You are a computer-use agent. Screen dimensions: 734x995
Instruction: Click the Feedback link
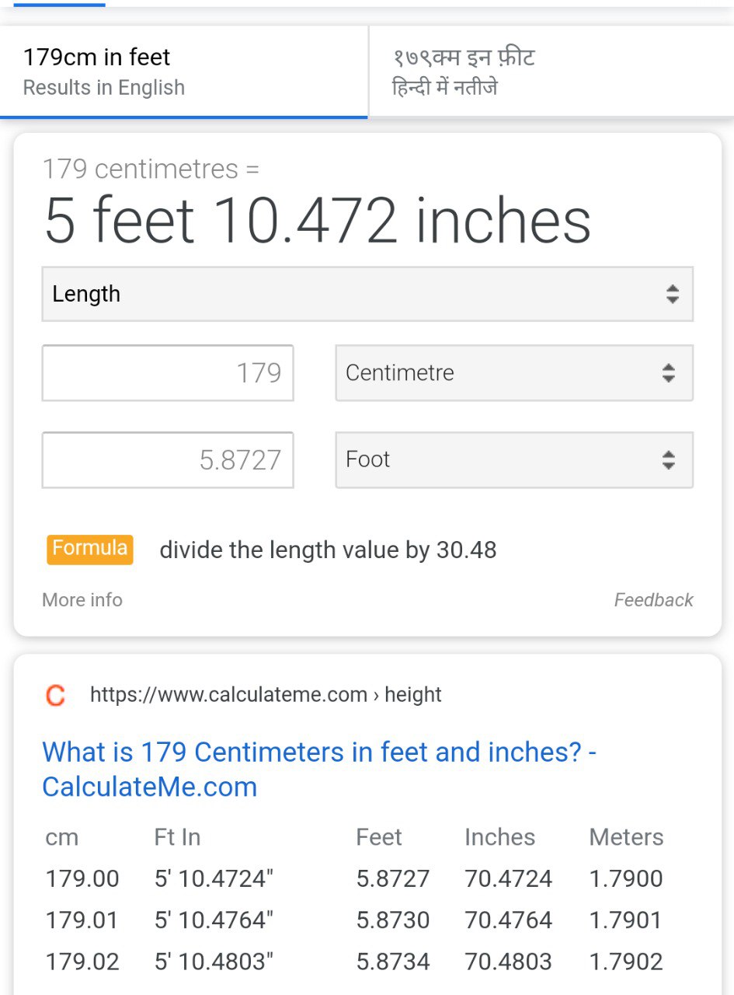click(x=653, y=600)
